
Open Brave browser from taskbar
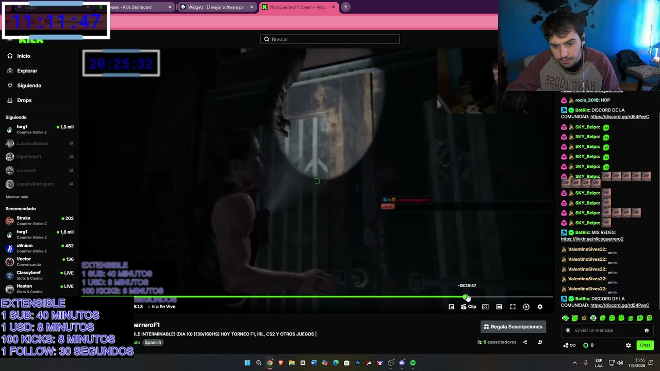(x=280, y=363)
